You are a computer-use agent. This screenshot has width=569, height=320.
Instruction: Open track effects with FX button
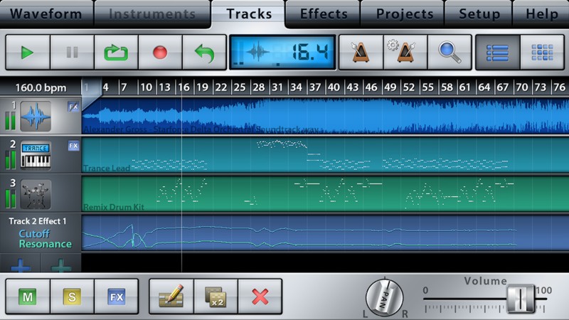tap(116, 297)
